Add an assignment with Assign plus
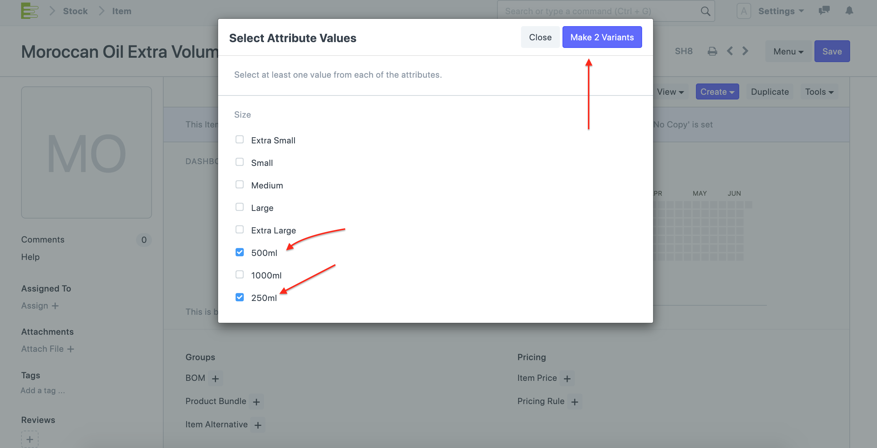 tap(55, 306)
